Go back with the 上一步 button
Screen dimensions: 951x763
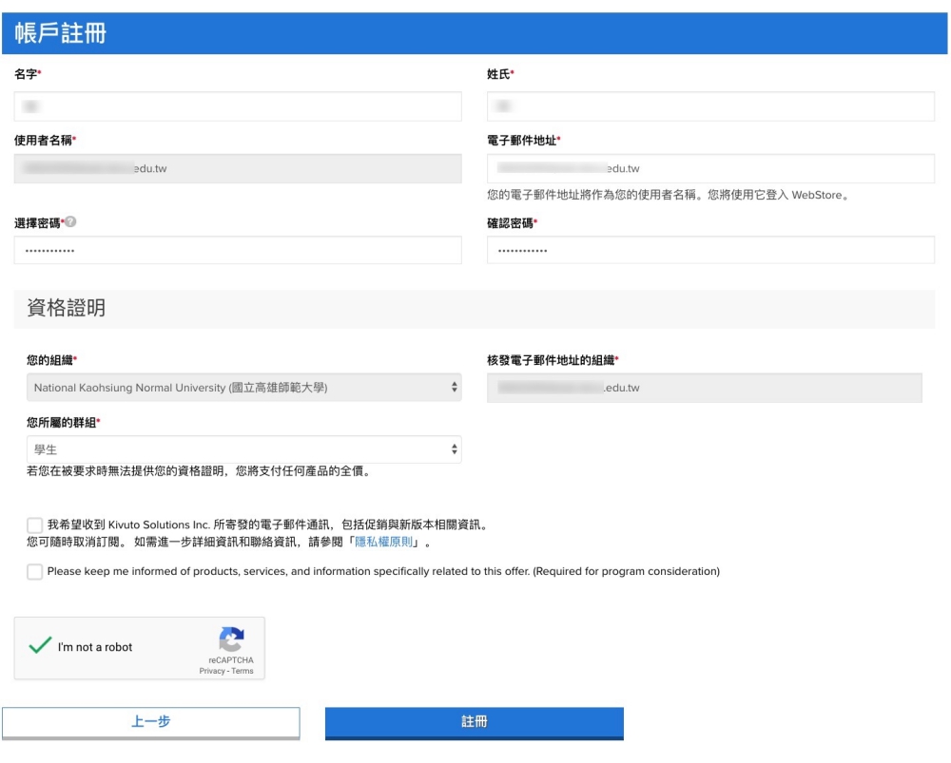click(x=150, y=722)
